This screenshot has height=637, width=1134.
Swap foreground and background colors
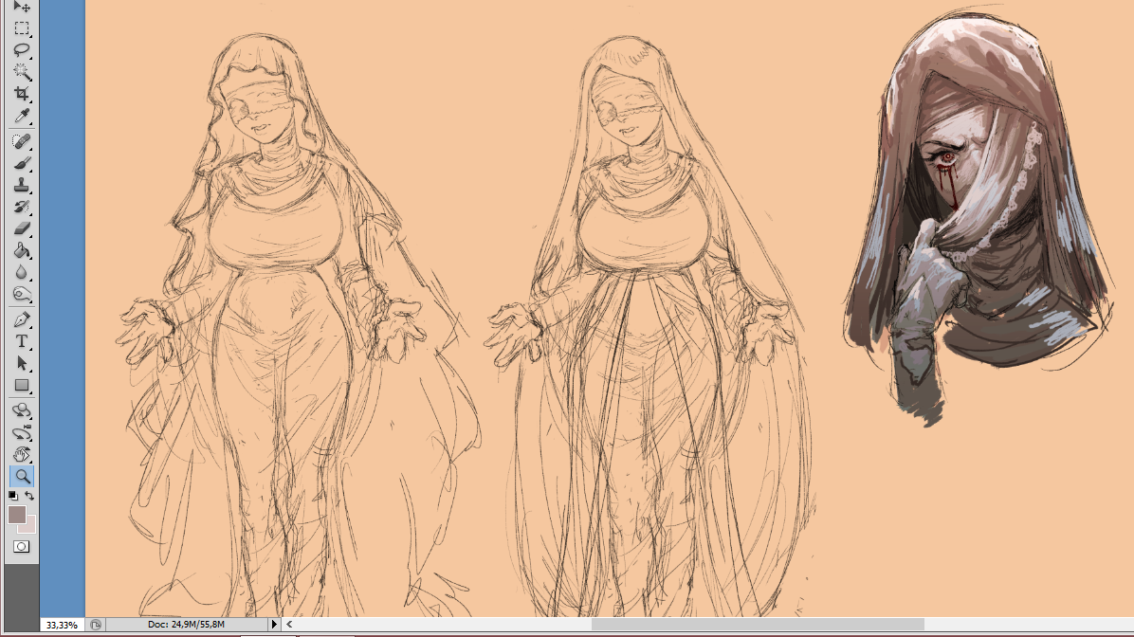pos(29,495)
